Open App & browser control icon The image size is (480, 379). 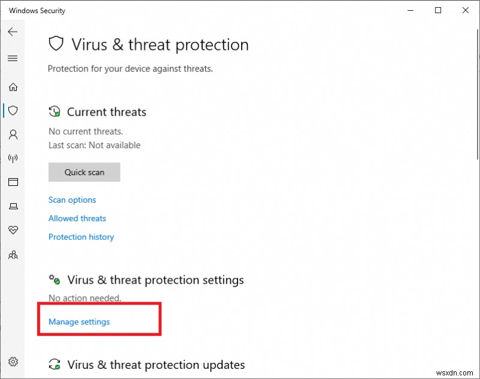pos(13,182)
